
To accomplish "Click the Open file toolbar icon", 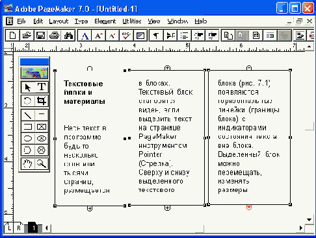I will click(x=27, y=36).
